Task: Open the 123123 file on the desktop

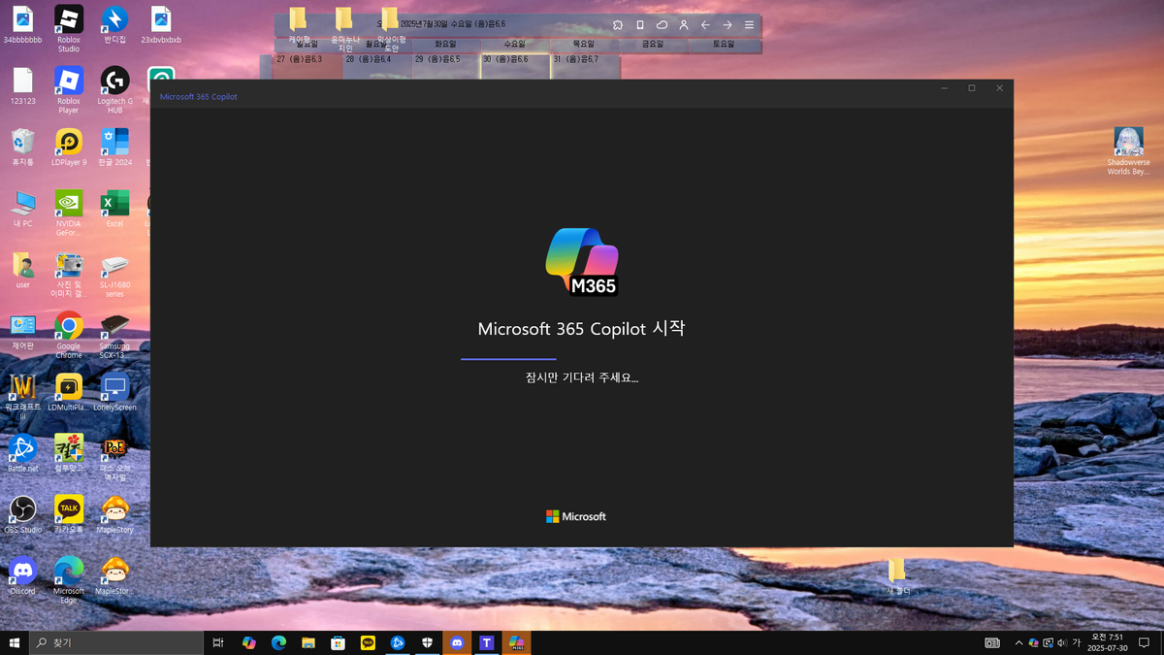Action: (x=22, y=85)
